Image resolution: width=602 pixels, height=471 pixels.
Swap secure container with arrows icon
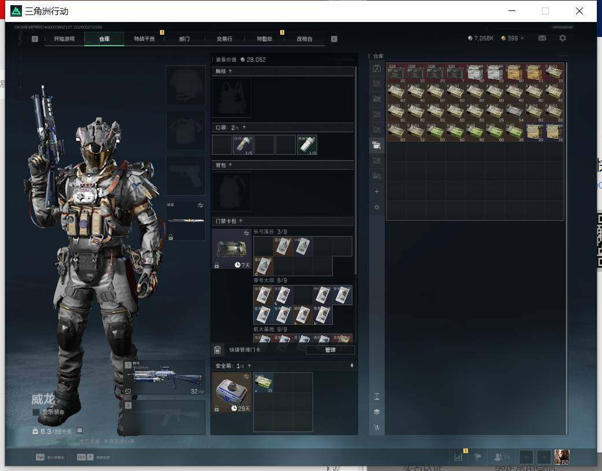click(x=247, y=376)
